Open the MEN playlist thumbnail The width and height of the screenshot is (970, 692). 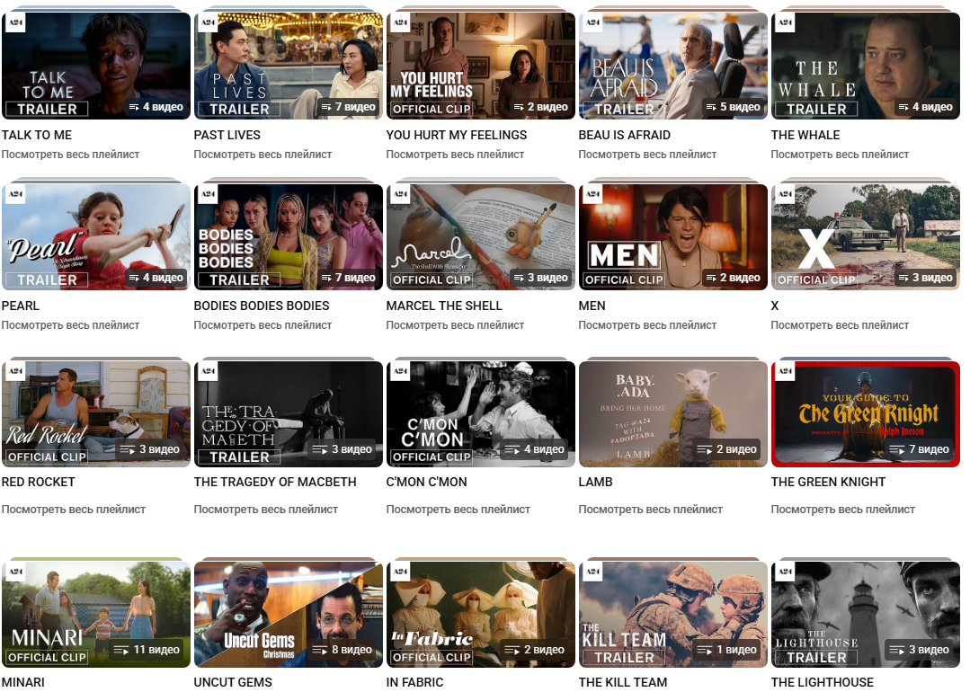[673, 237]
